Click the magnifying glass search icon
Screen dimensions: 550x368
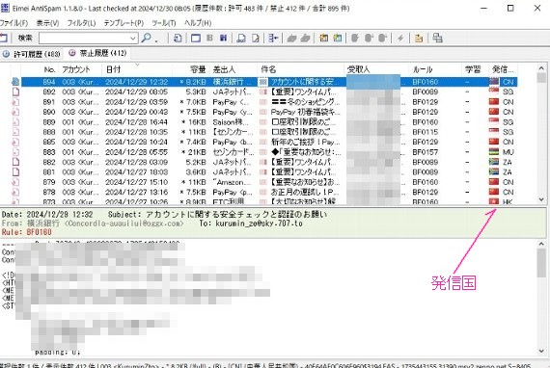point(146,38)
